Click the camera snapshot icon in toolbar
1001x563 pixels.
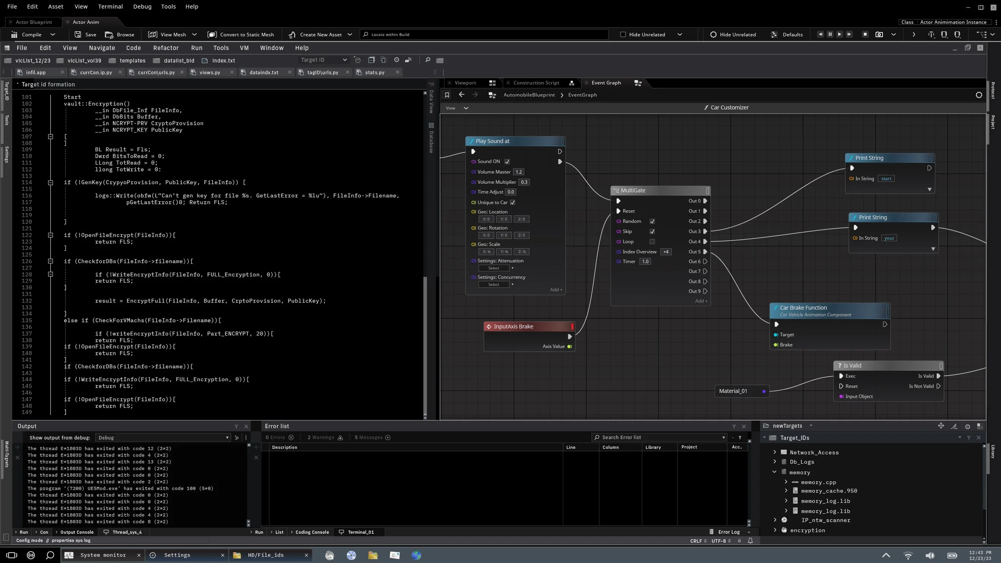(879, 35)
